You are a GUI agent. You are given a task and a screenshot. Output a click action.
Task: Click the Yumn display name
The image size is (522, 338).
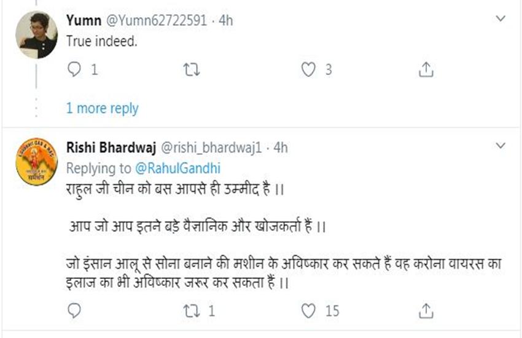(85, 20)
